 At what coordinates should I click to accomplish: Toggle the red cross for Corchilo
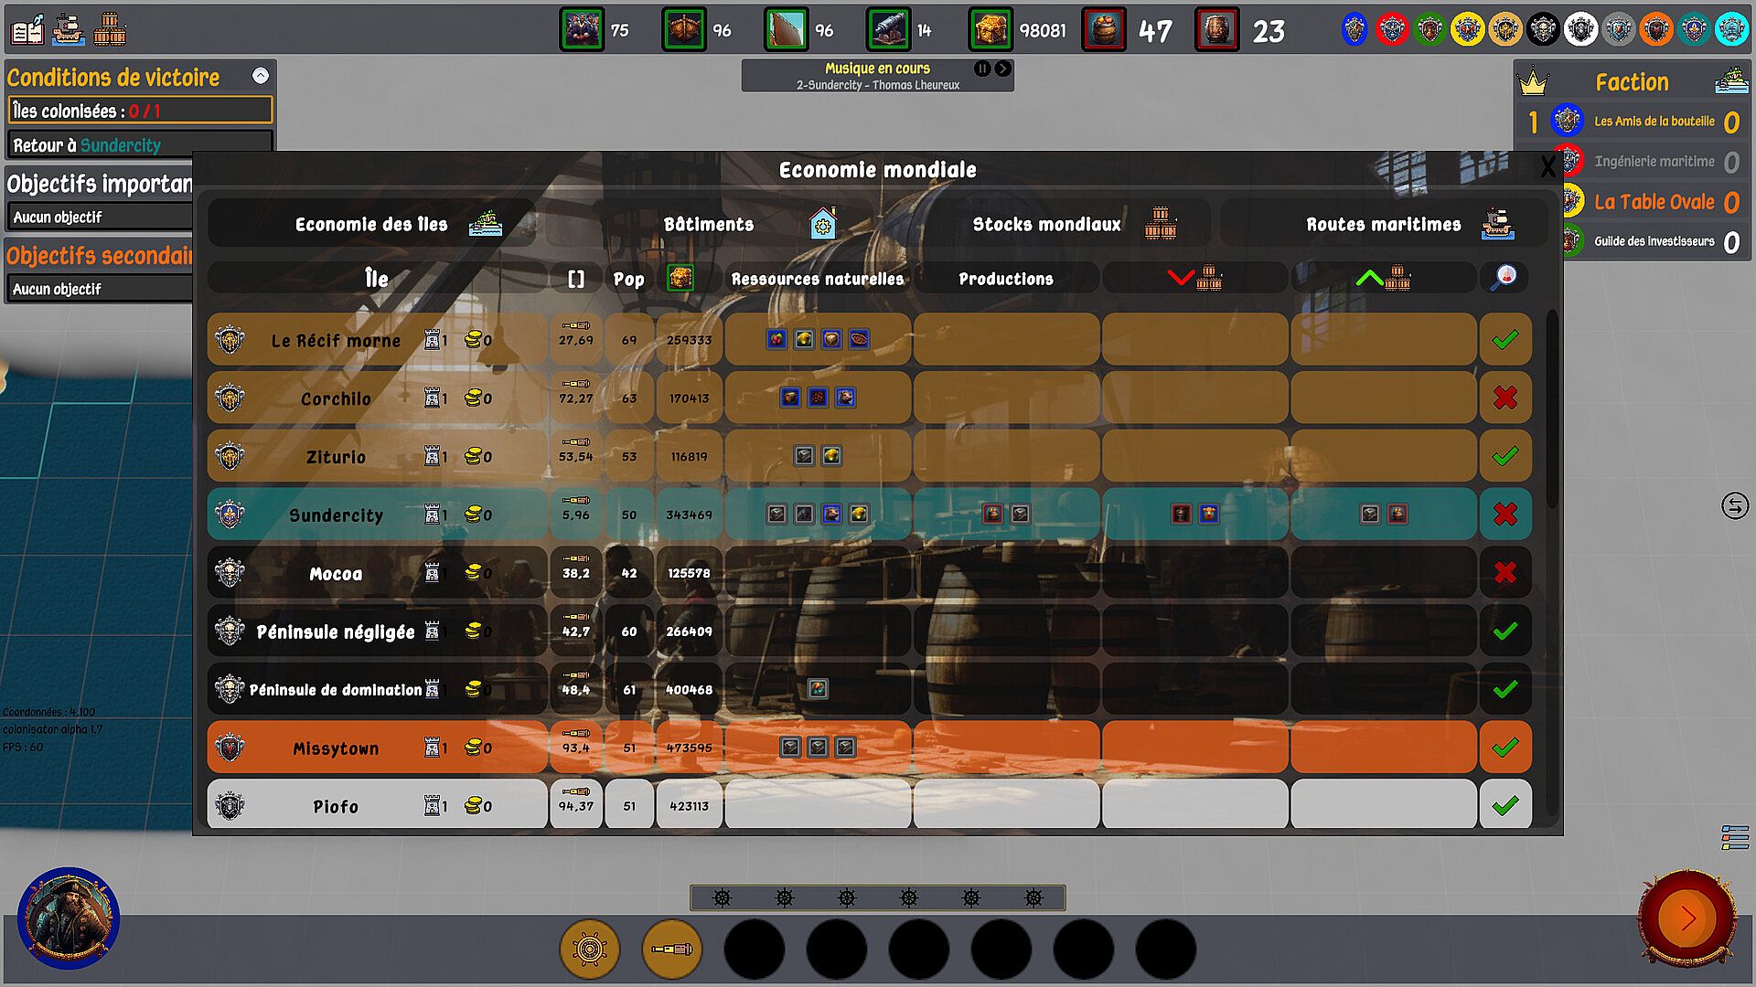tap(1504, 398)
